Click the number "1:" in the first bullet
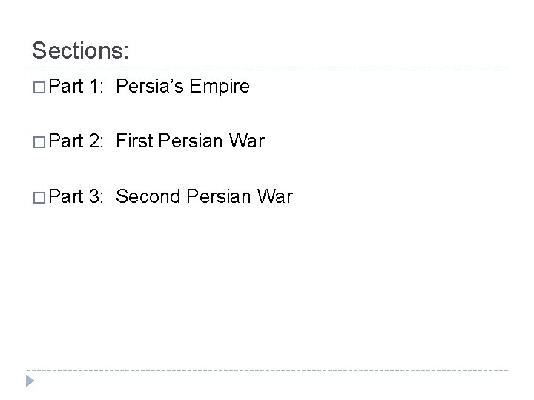 (96, 88)
